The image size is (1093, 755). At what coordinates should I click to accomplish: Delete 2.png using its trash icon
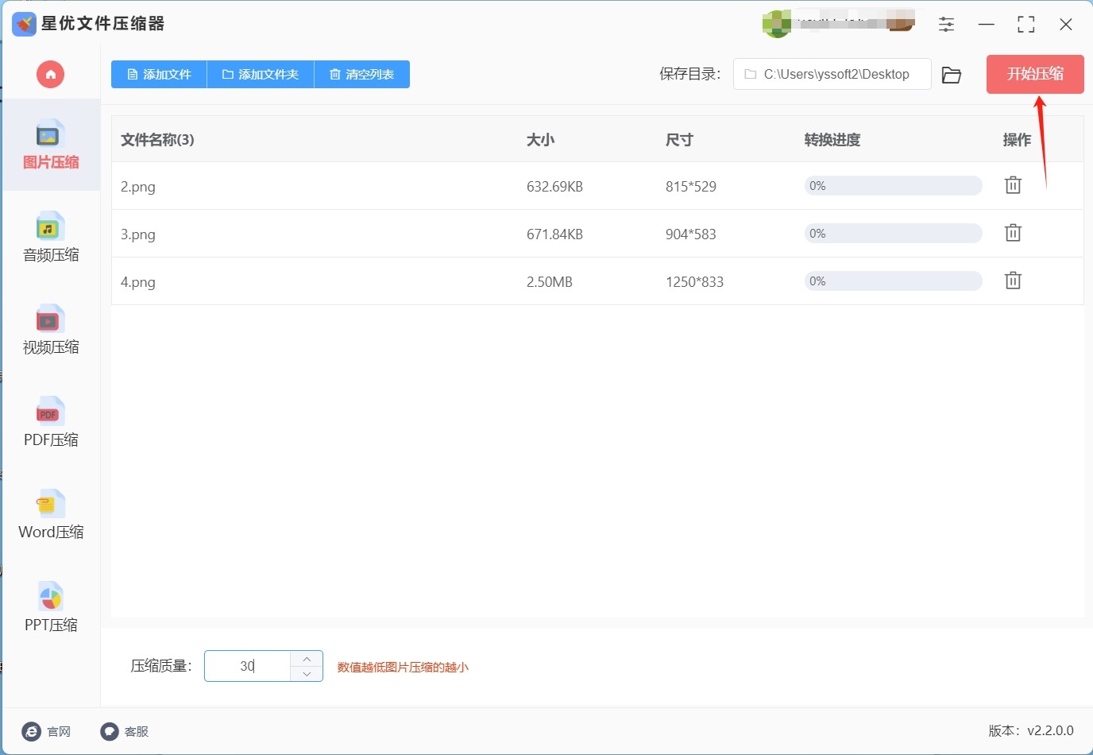pos(1013,185)
